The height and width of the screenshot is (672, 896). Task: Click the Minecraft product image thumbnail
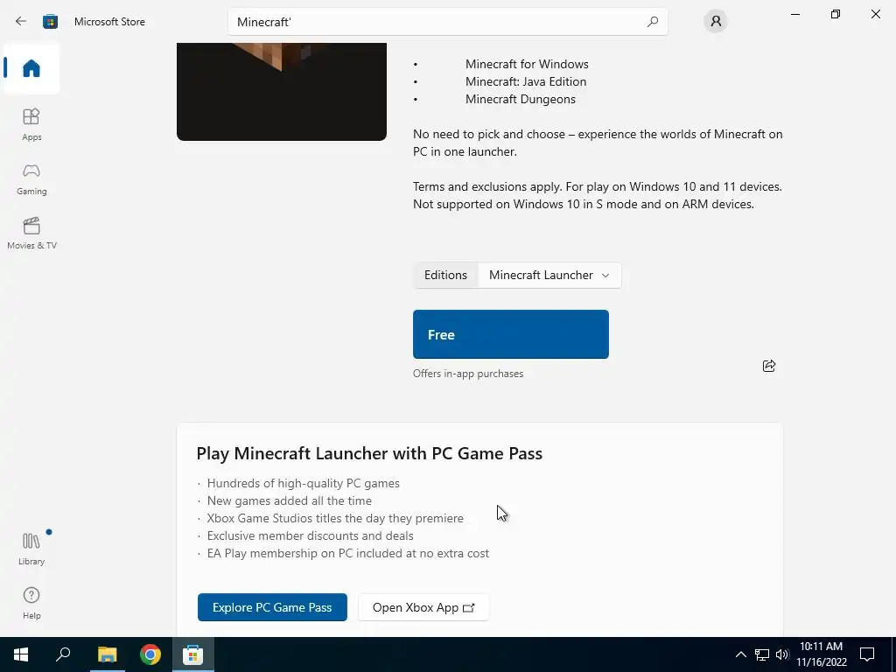click(282, 91)
